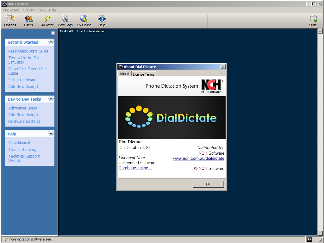
Task: Click Test with the Call Simulator link
Action: tap(24, 60)
